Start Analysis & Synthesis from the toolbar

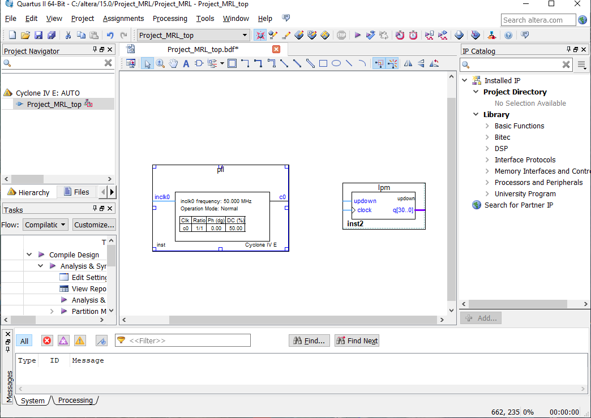point(370,35)
